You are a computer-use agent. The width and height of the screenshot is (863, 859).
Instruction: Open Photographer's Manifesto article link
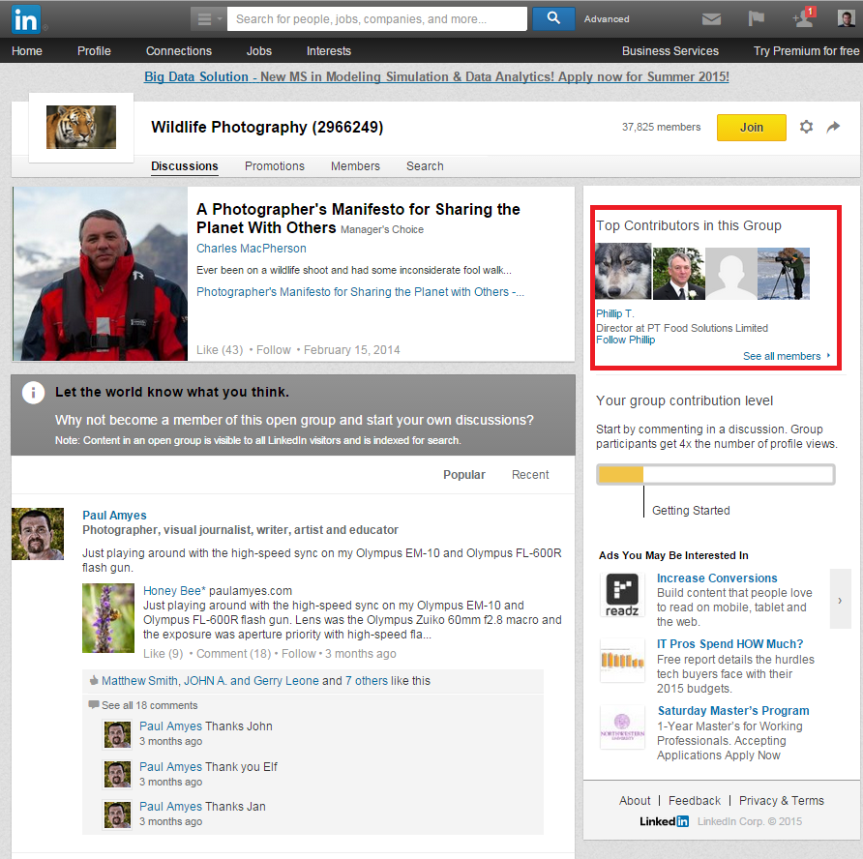[360, 292]
